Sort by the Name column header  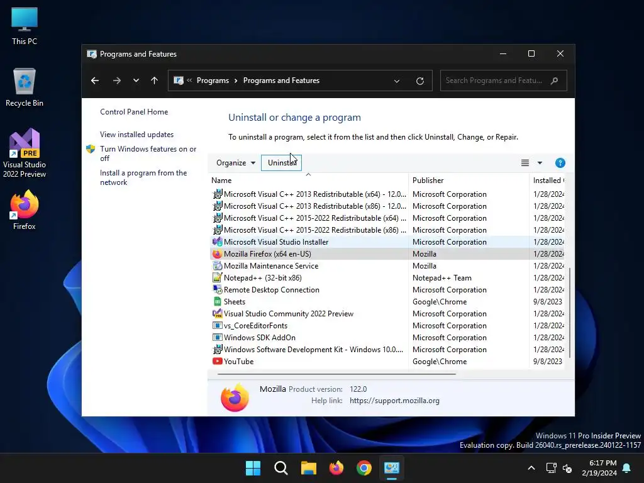[308, 180]
